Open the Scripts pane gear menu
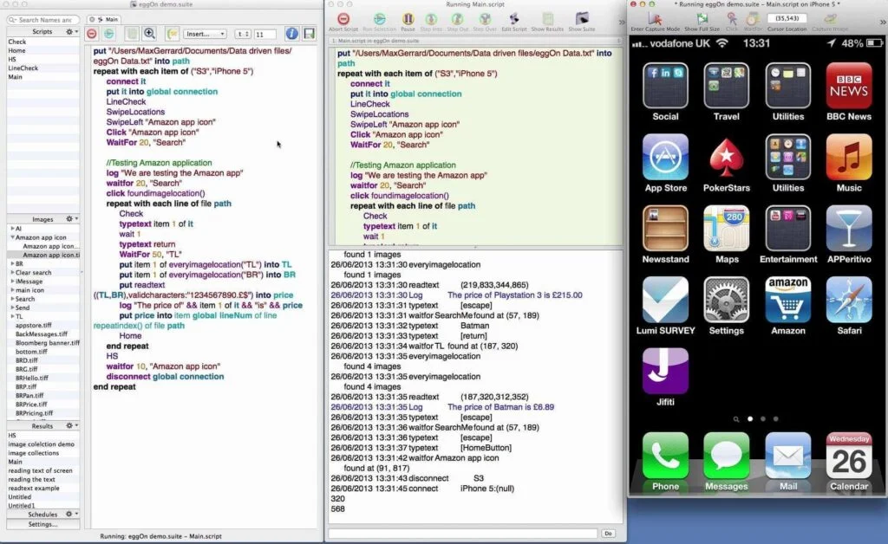The height and width of the screenshot is (544, 888). pos(71,32)
